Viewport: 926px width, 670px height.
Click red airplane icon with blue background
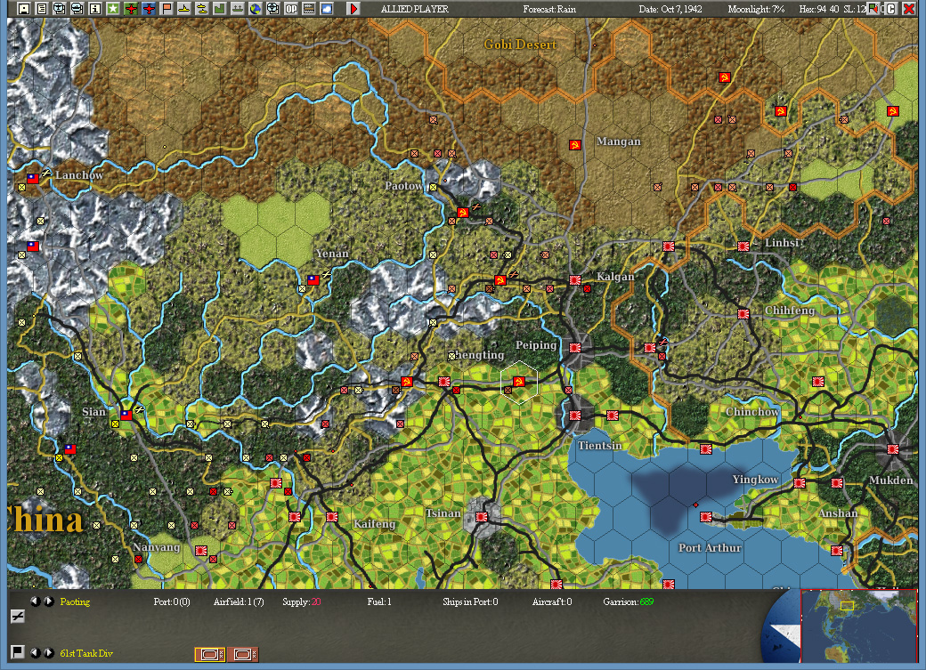point(148,9)
